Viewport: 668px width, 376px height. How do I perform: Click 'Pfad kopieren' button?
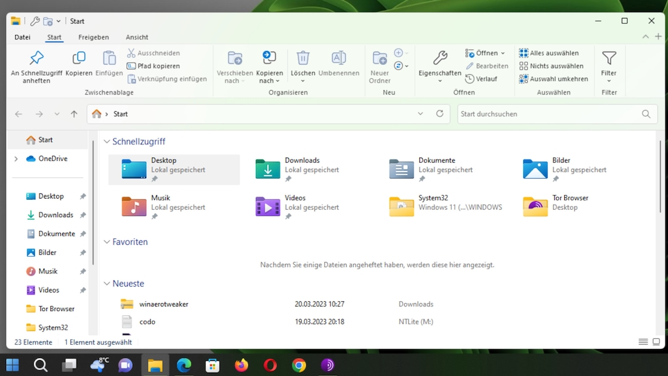tap(153, 66)
